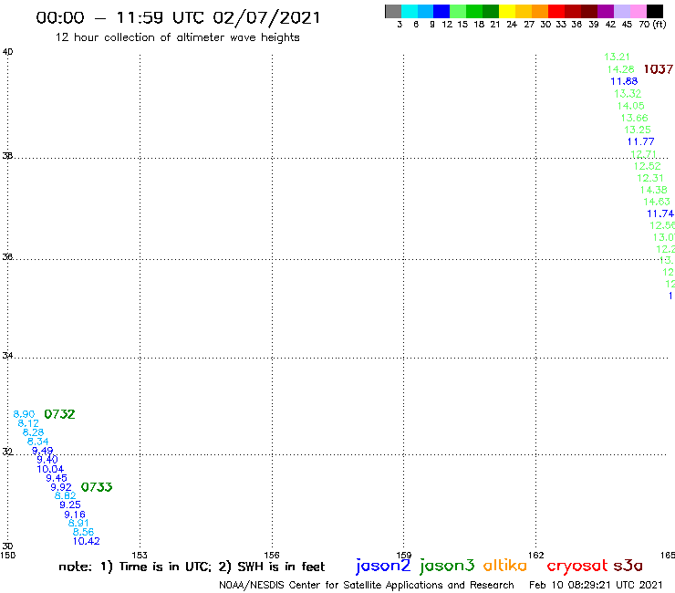Click the blue 11.77 value
This screenshot has height=593, width=675.
640,141
